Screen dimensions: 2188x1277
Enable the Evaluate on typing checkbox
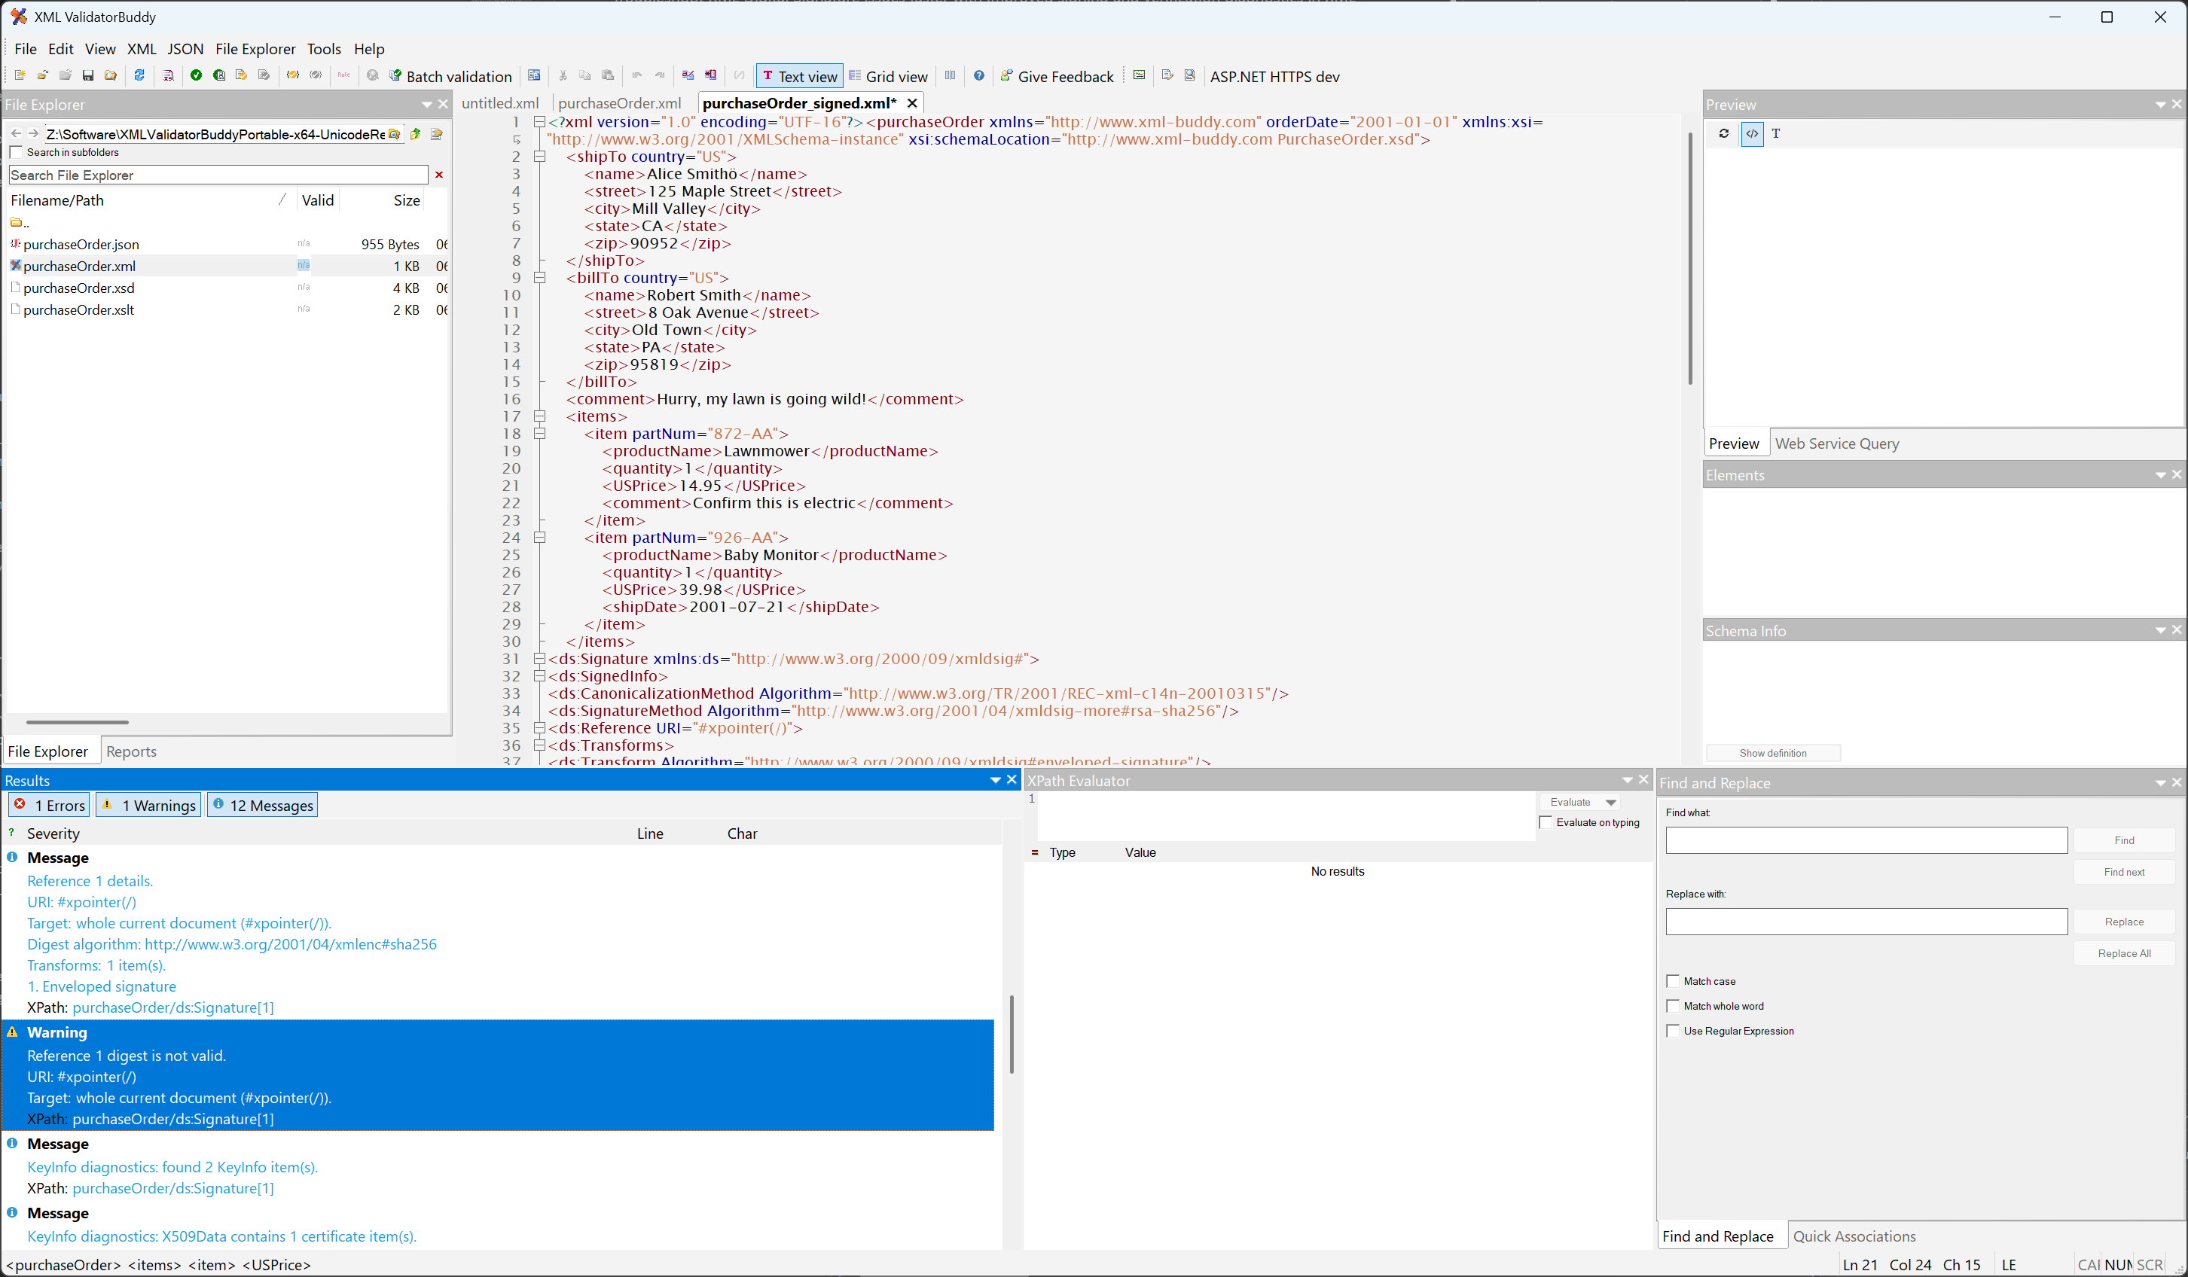pos(1546,822)
